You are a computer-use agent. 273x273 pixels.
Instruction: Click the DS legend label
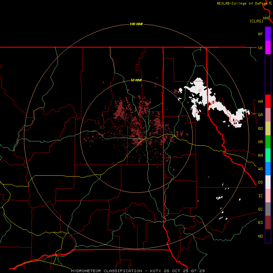(x=260, y=182)
